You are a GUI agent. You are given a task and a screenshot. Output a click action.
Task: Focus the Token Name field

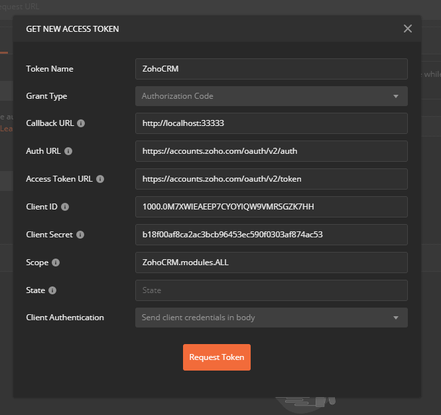click(271, 68)
